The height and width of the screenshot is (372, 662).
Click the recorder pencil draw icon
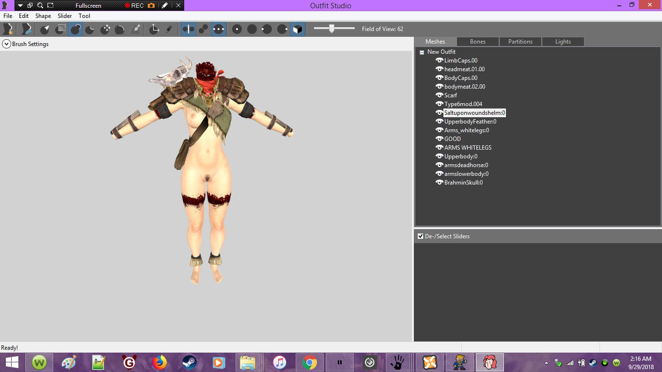[165, 5]
